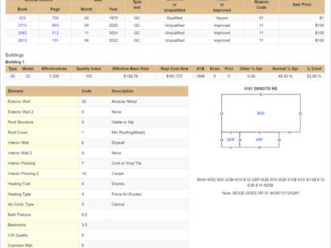Click building model 02 link
This screenshot has width=331, height=248.
point(28,76)
